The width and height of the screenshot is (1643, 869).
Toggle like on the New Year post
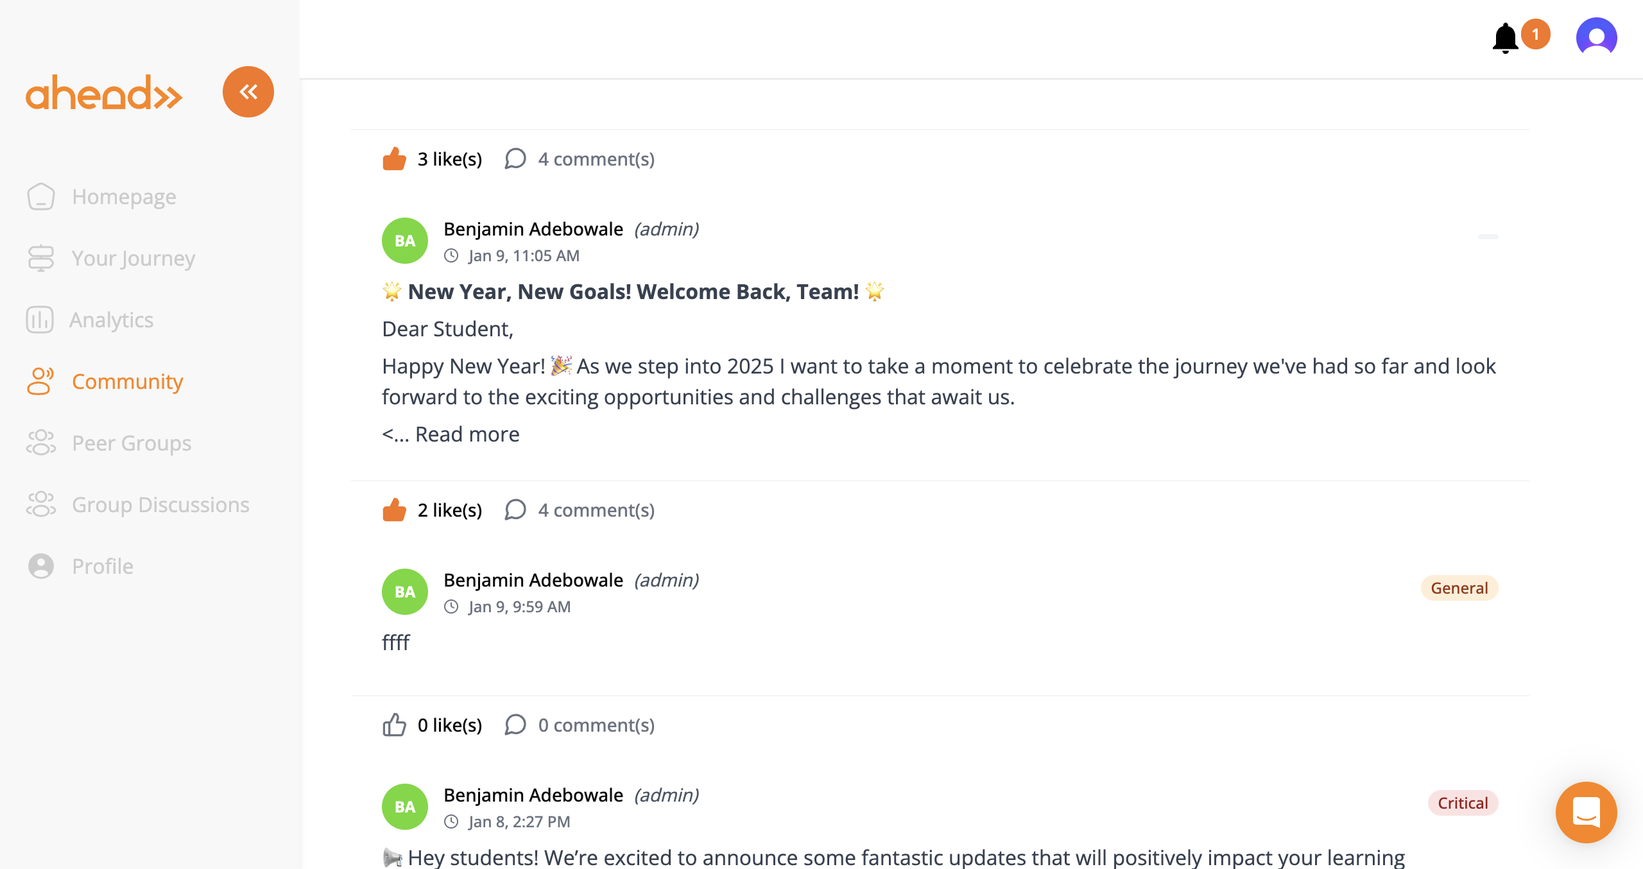[x=394, y=158]
